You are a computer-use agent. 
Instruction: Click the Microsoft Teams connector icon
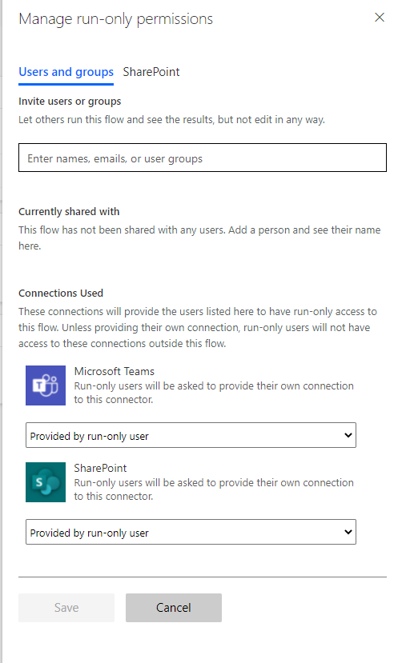point(46,385)
